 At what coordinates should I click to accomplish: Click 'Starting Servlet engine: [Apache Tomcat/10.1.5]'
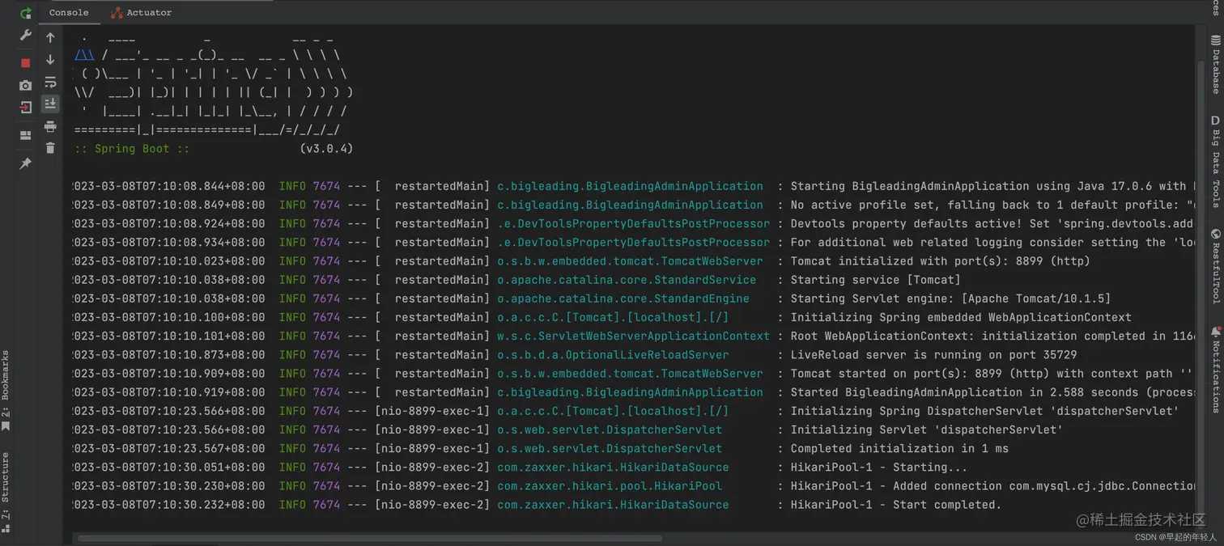(950, 298)
